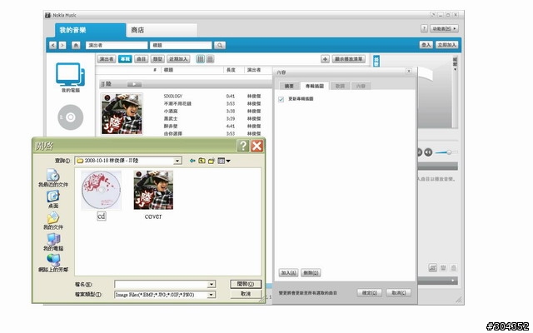Expand the 檔案類型 file type dropdown

tap(212, 295)
